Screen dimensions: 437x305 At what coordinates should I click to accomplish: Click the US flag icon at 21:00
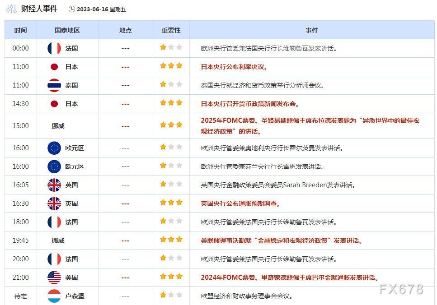click(x=54, y=277)
